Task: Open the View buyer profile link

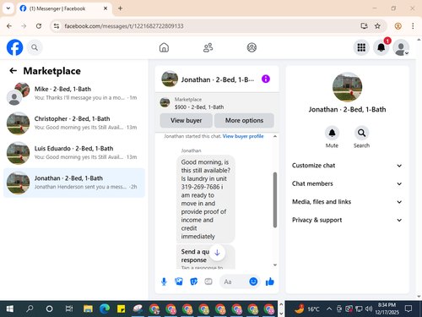Action: coord(243,136)
